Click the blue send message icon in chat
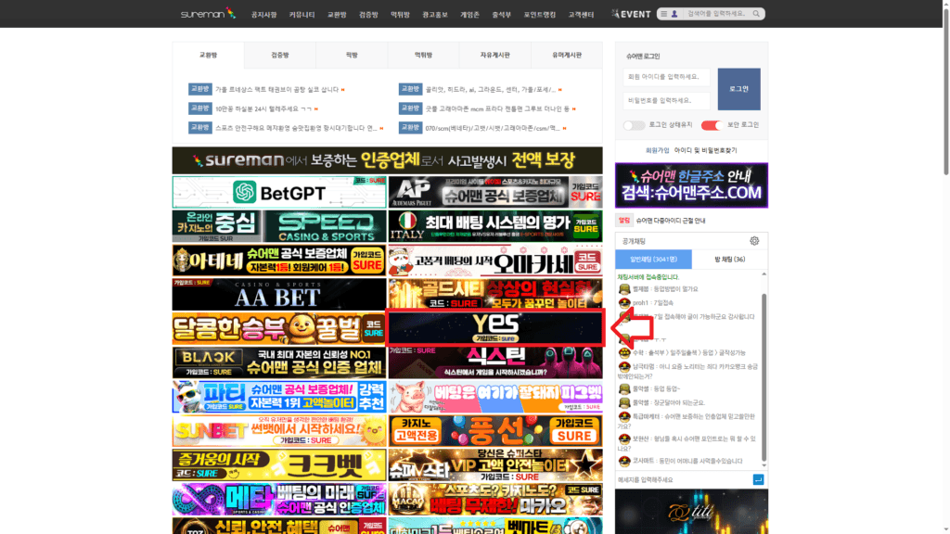The image size is (950, 534). (x=761, y=479)
